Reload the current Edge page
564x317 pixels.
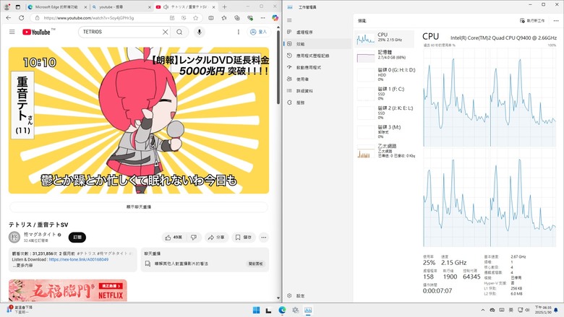pos(22,17)
